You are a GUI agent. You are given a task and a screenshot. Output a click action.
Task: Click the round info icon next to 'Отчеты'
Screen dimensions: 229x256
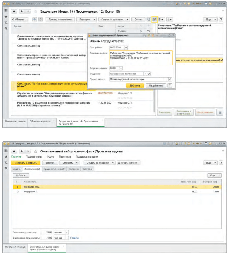149,20
